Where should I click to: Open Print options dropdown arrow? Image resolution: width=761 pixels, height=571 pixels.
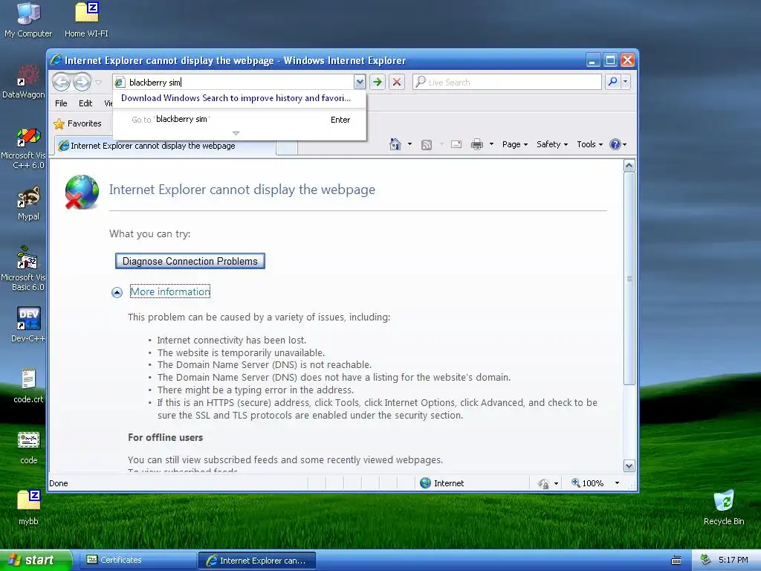[x=491, y=144]
